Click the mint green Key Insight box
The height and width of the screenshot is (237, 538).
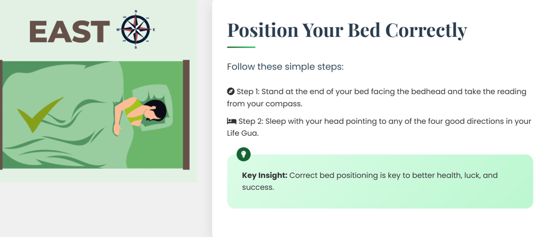[380, 182]
